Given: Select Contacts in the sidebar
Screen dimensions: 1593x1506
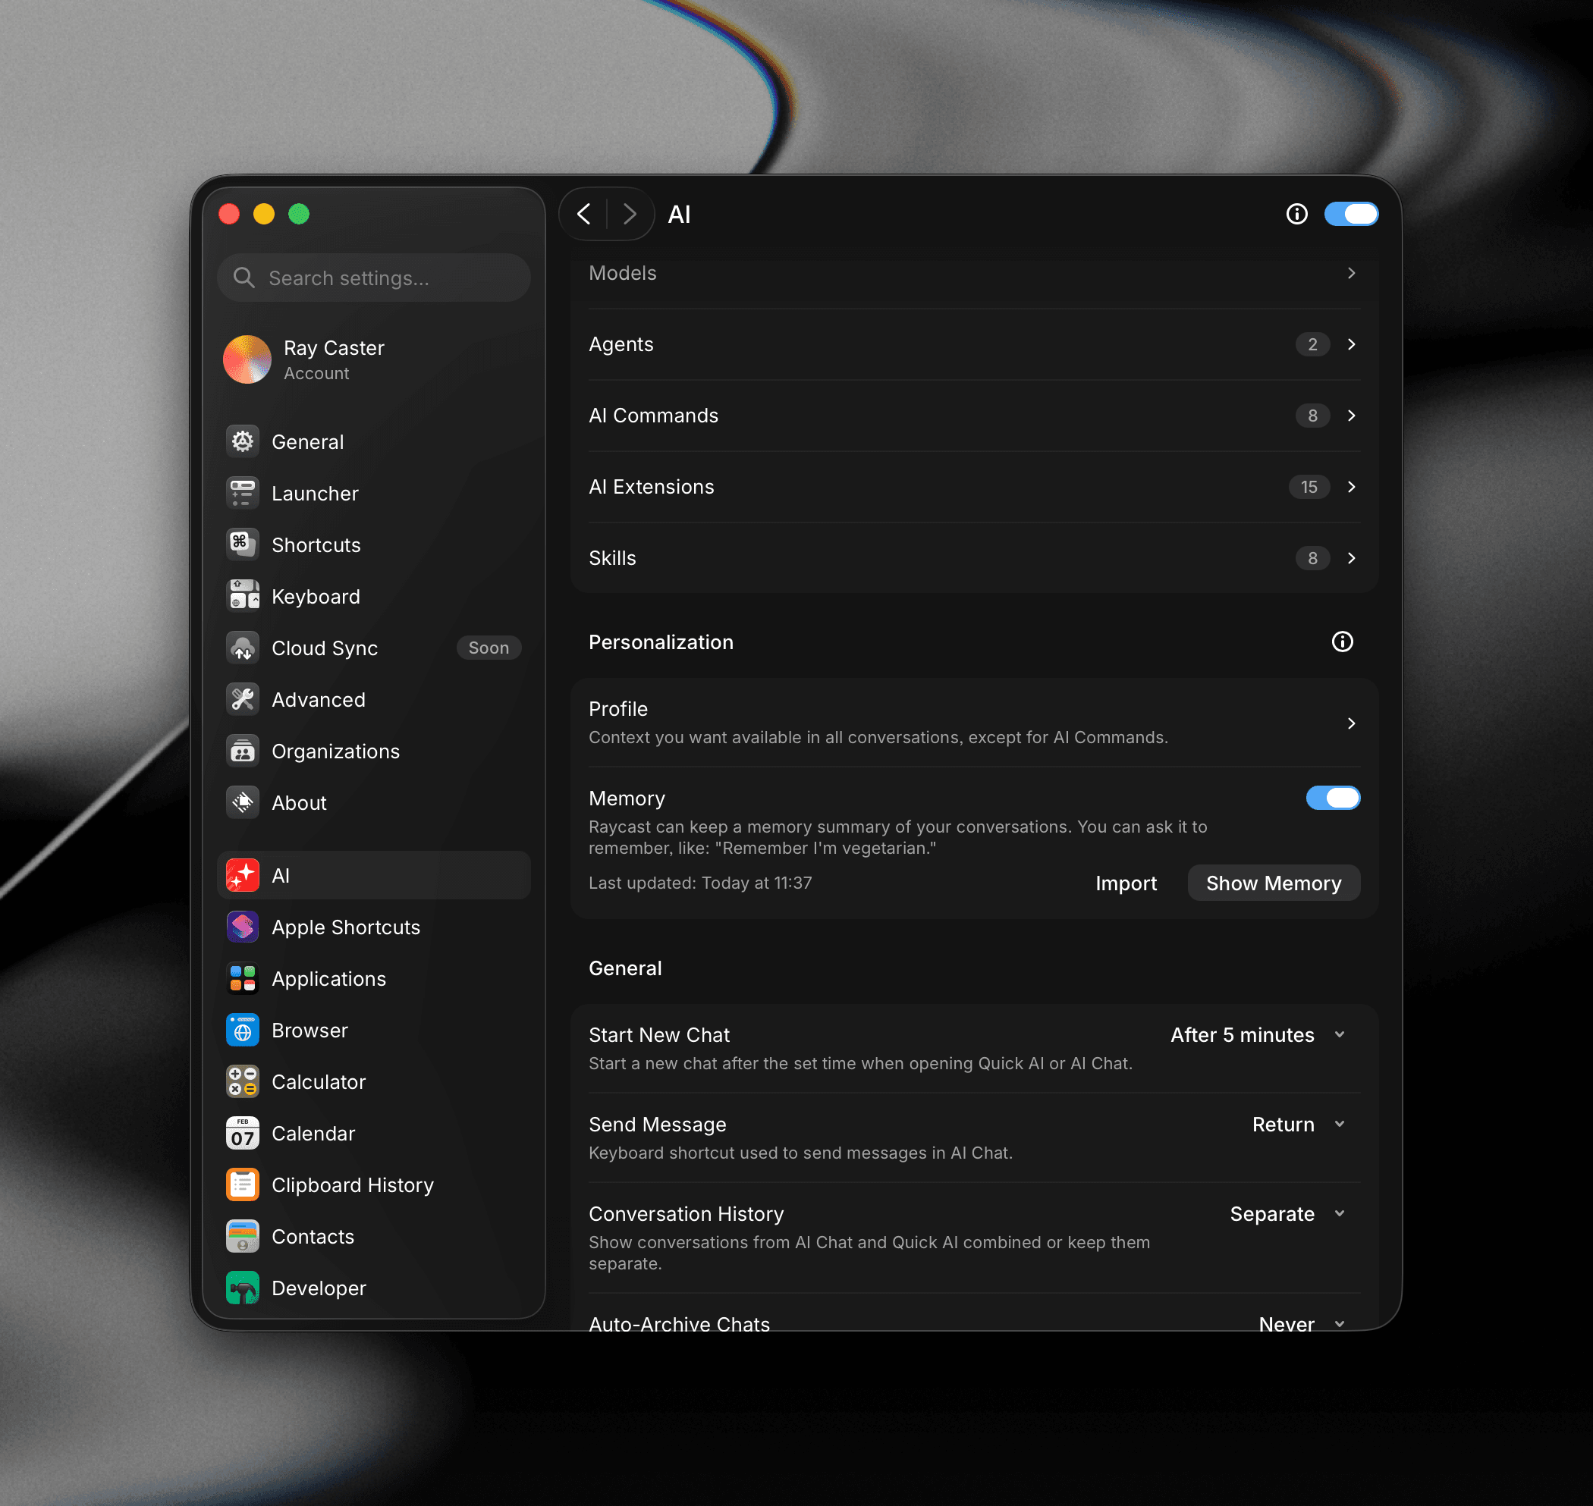Looking at the screenshot, I should coord(373,1236).
